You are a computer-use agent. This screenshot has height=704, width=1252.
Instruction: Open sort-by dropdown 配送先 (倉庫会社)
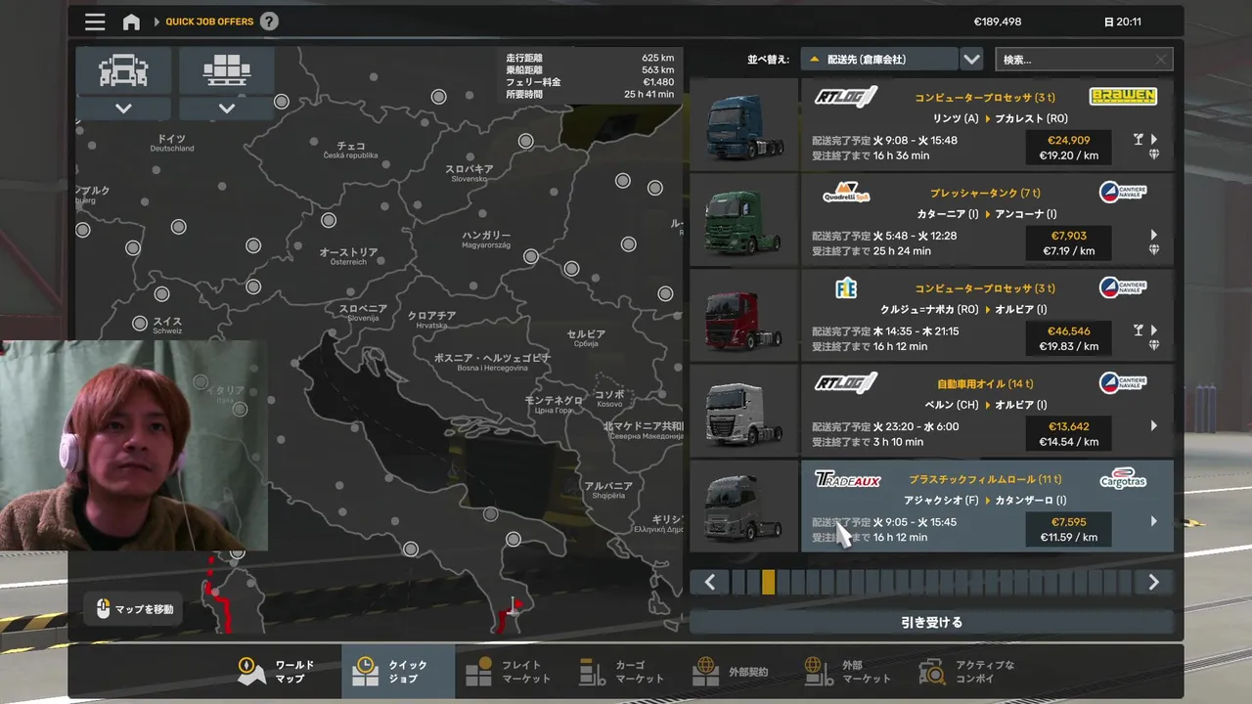click(x=878, y=60)
